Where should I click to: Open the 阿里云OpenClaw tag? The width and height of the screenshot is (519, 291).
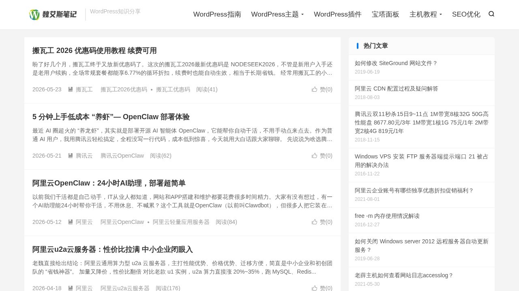(x=122, y=222)
